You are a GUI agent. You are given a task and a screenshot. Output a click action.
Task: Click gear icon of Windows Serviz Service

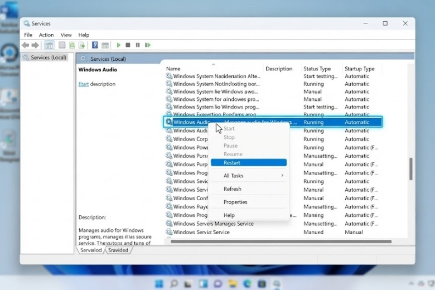point(168,232)
